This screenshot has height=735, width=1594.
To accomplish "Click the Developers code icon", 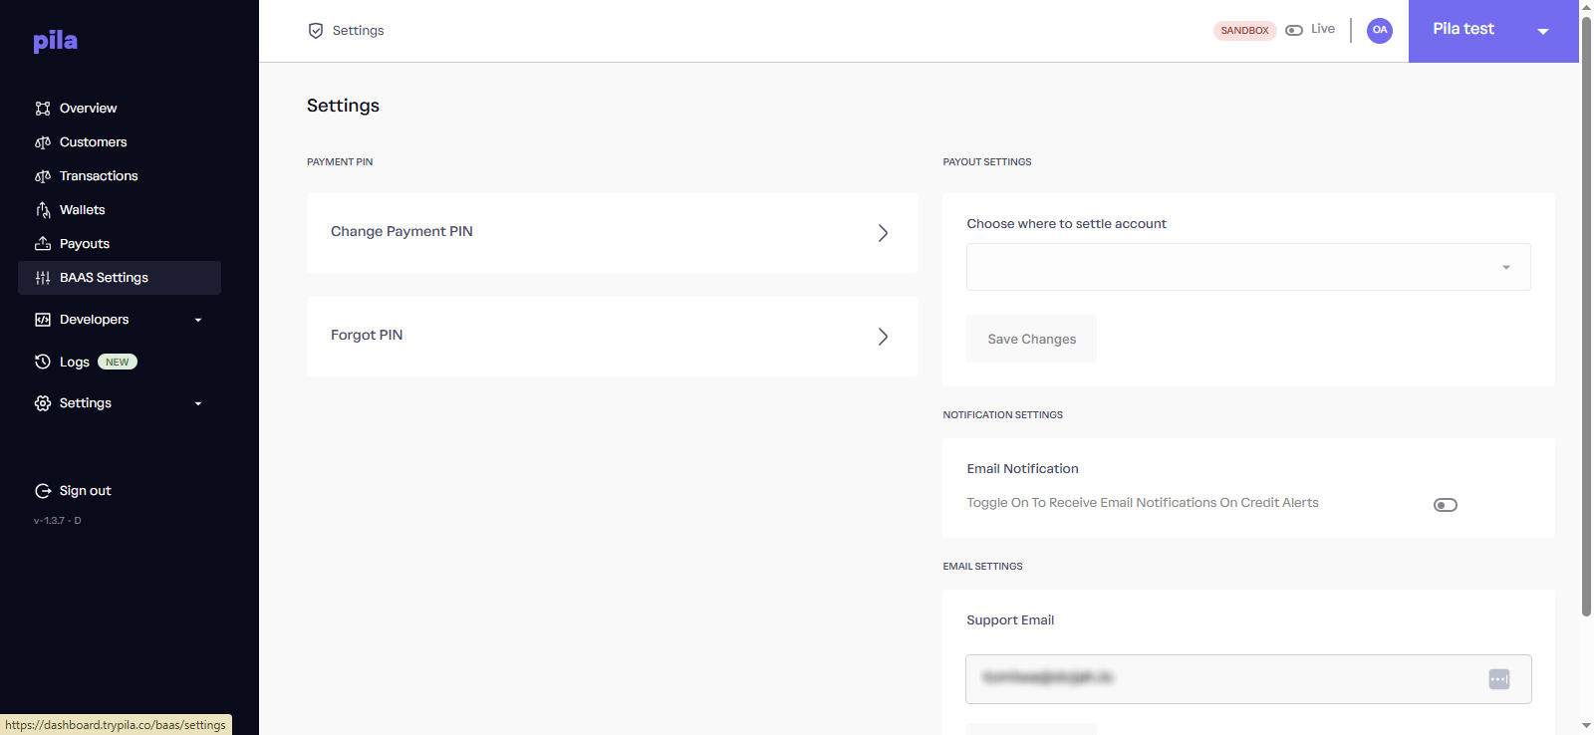I will (43, 320).
